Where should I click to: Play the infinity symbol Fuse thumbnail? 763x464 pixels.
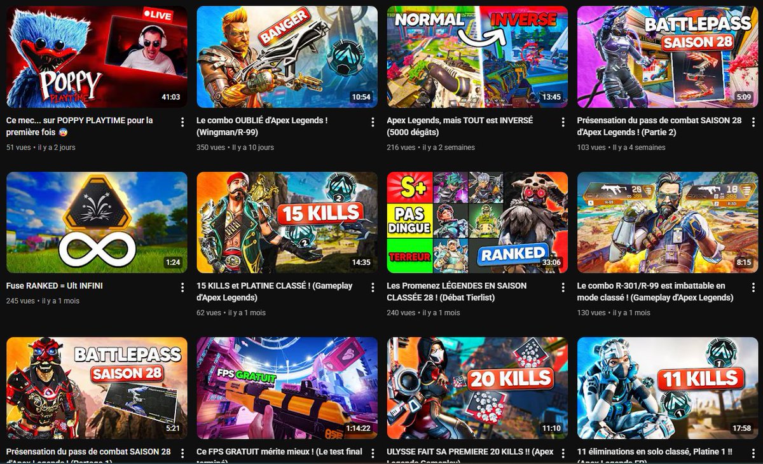pyautogui.click(x=97, y=222)
